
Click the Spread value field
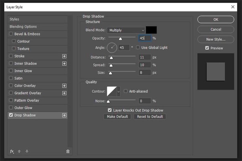145,65
